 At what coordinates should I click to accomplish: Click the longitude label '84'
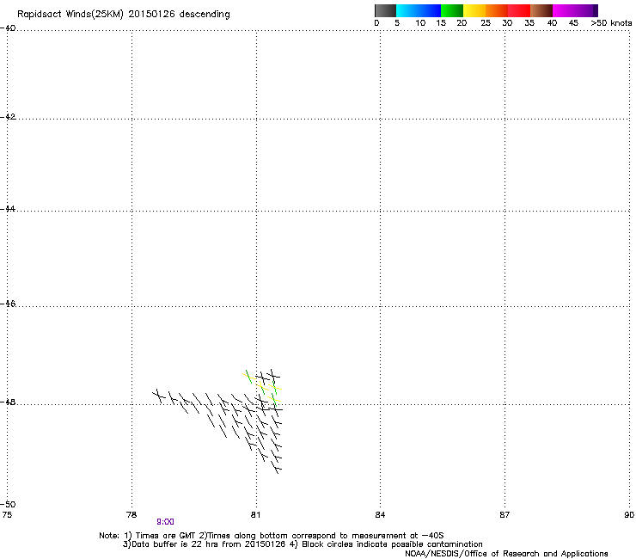point(380,515)
